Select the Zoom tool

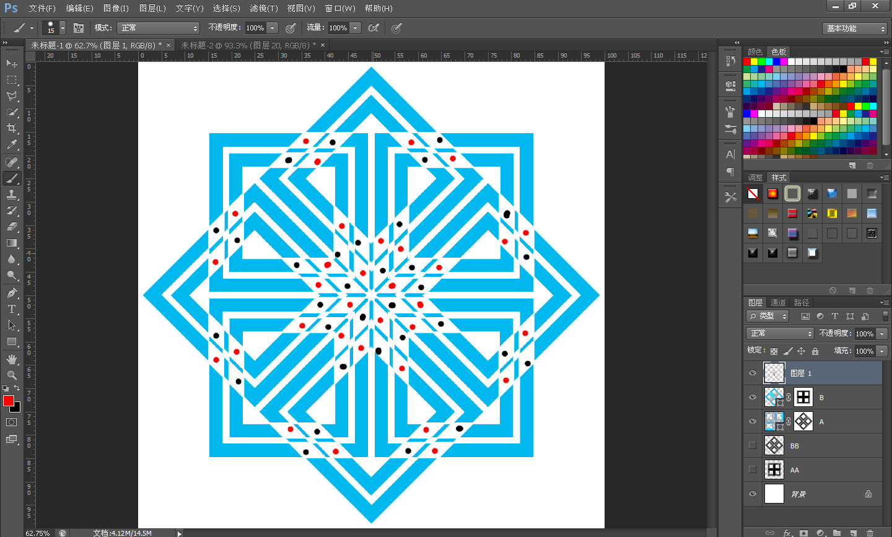click(x=12, y=375)
